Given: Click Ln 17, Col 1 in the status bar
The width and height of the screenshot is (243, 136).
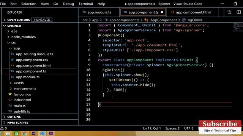Looking at the screenshot, I should [x=152, y=128].
